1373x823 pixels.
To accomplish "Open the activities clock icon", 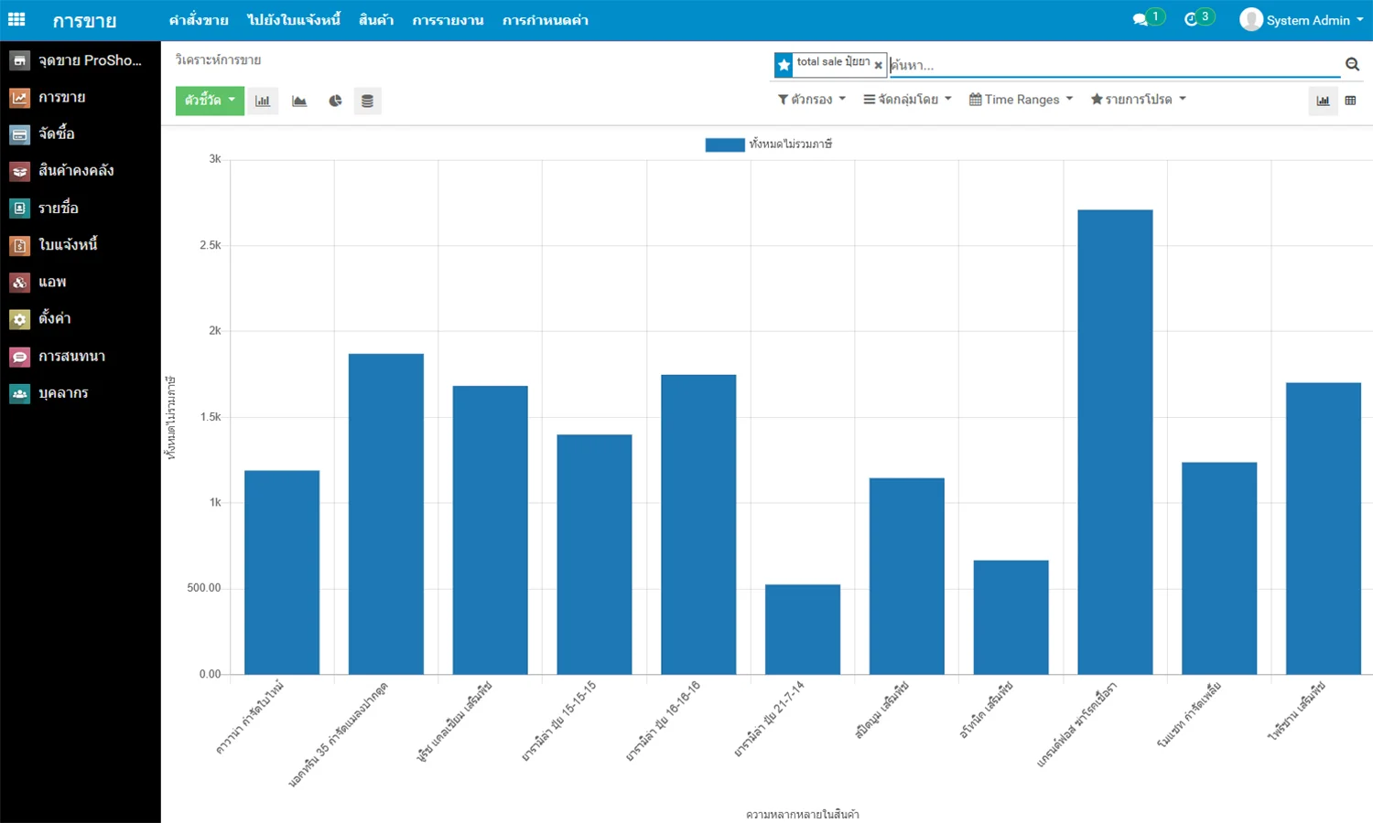I will pos(1191,19).
